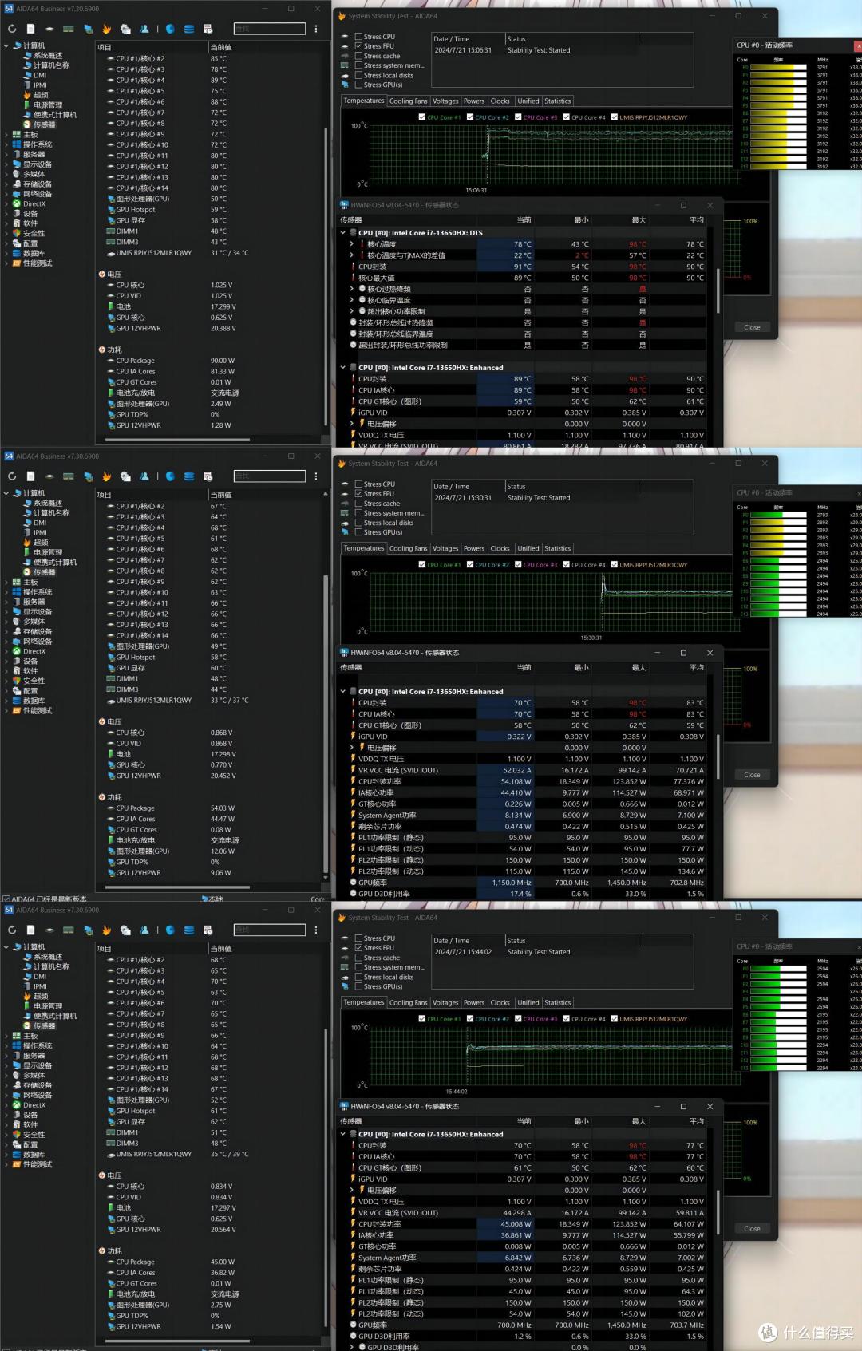The image size is (862, 1351).
Task: Enable Stress CPU in 15:06:31 stability test
Action: [x=358, y=37]
